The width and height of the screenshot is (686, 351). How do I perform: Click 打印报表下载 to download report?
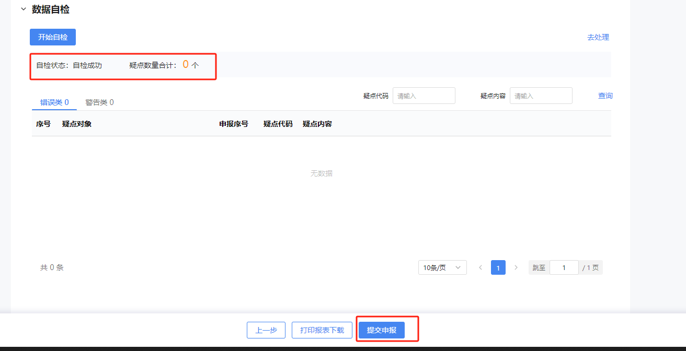pyautogui.click(x=322, y=330)
